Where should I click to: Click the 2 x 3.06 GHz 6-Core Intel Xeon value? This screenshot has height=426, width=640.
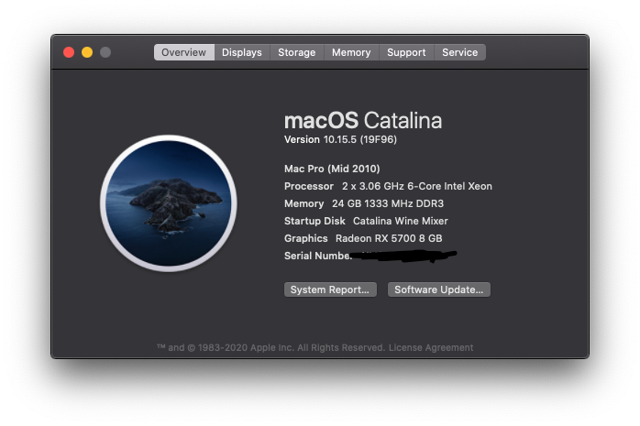(x=417, y=186)
